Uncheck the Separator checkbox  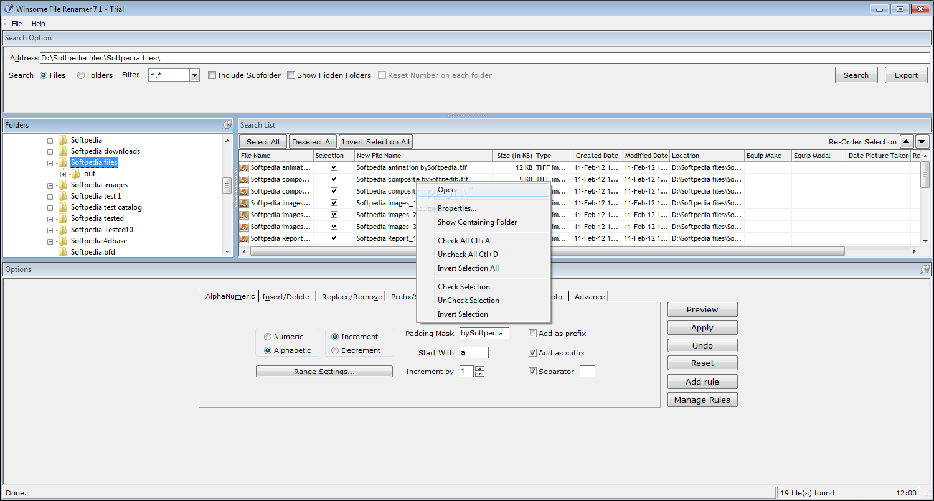tap(532, 372)
